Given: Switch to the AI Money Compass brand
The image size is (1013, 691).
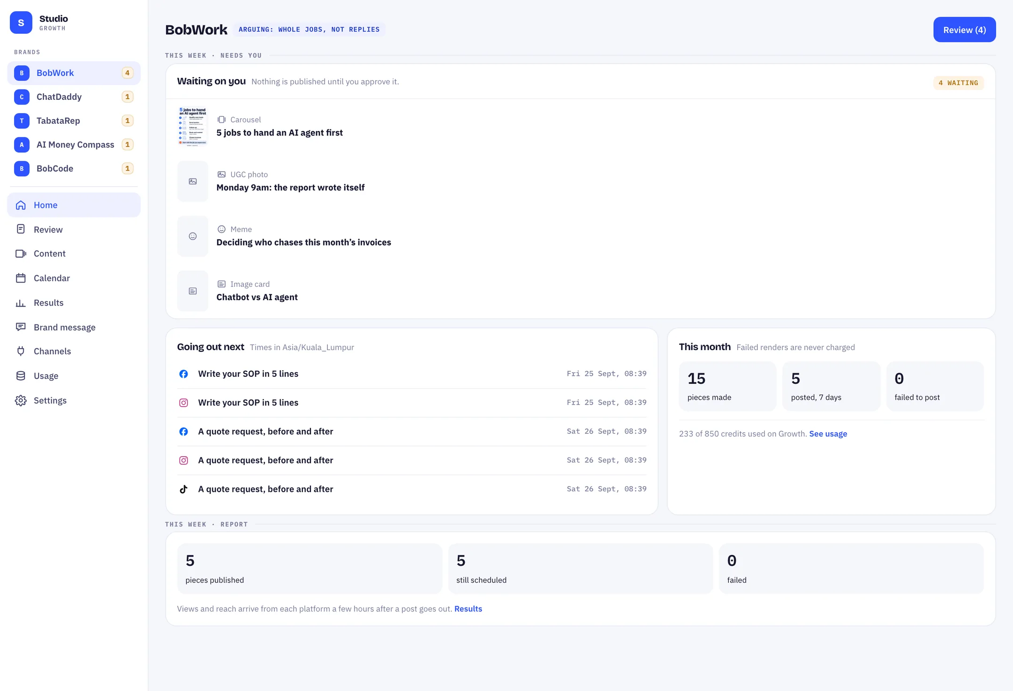Looking at the screenshot, I should 74,145.
